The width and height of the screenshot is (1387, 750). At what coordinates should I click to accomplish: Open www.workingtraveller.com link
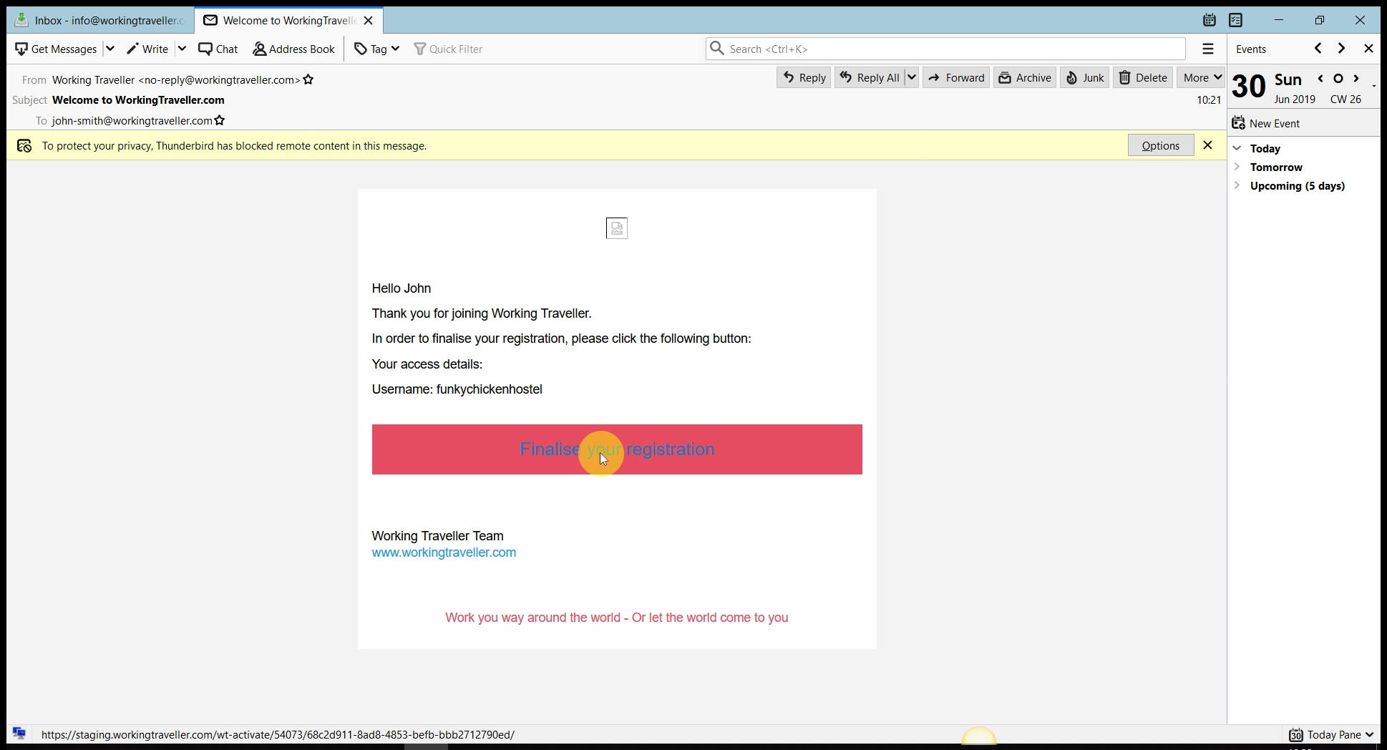[x=444, y=552]
